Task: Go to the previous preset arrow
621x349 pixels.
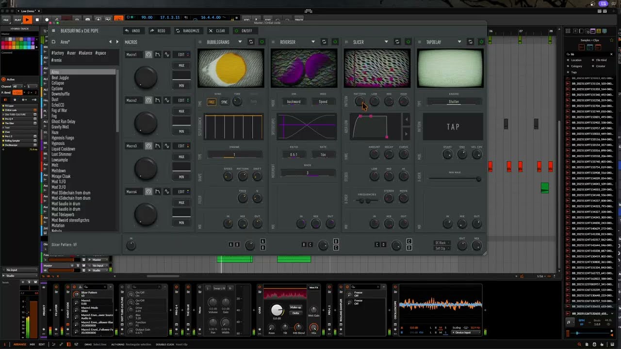Action: [x=110, y=42]
